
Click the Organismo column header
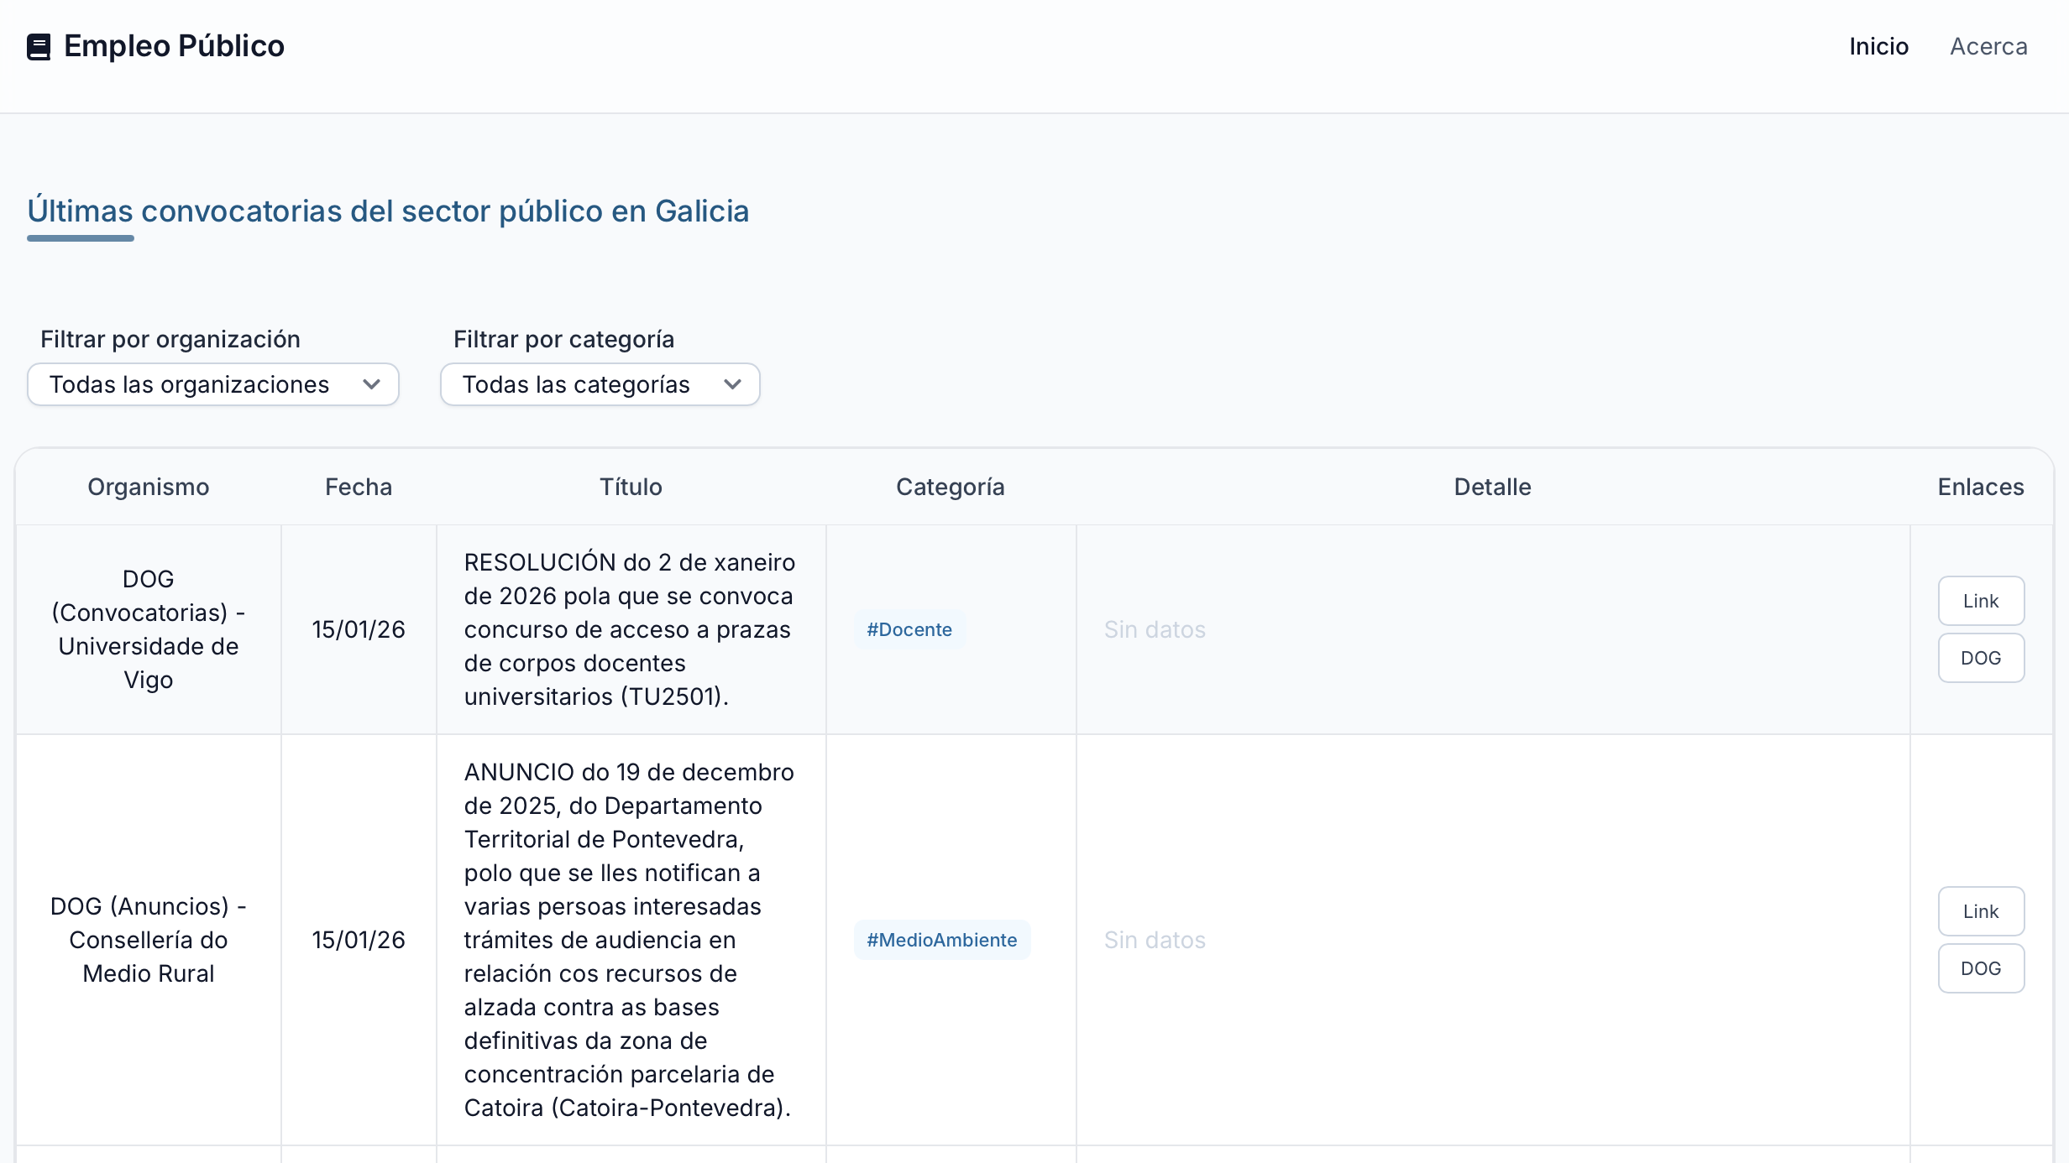(148, 487)
